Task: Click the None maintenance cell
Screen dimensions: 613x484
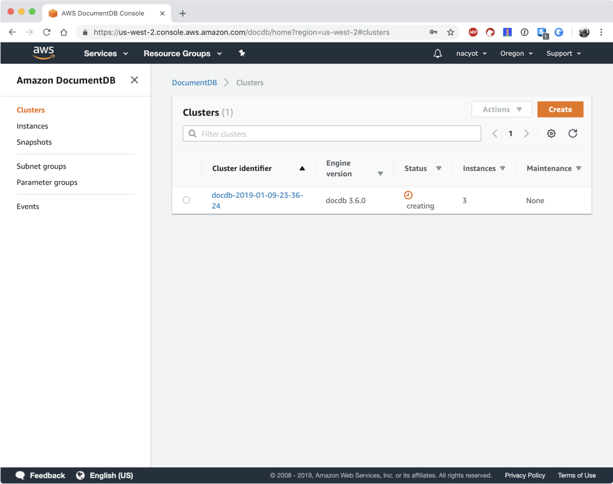Action: pos(535,200)
